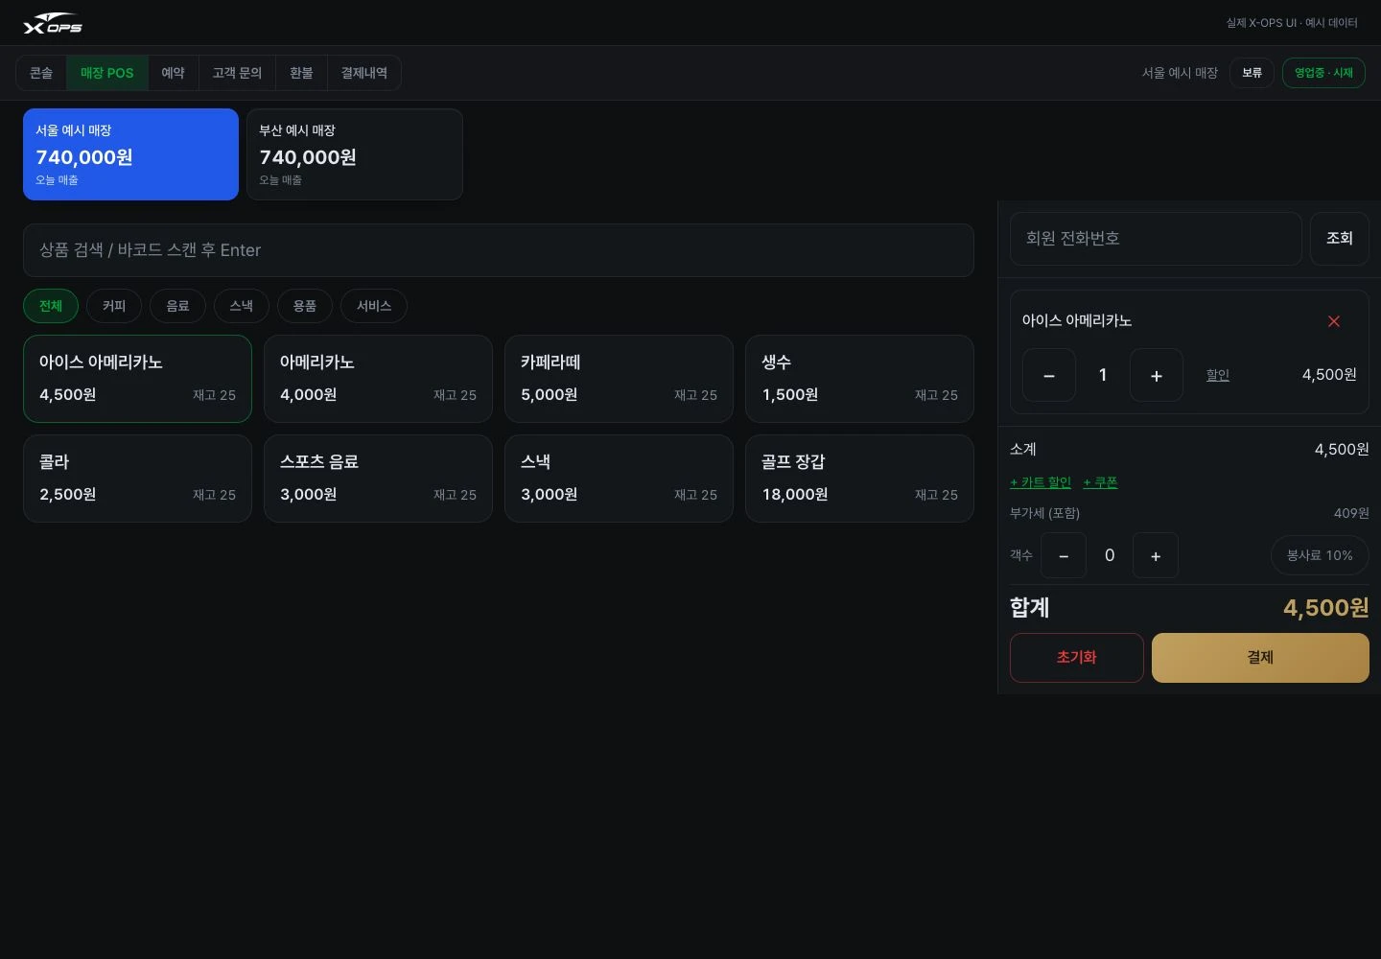
Task: Toggle the 봉사료 10% service charge
Action: [1320, 555]
